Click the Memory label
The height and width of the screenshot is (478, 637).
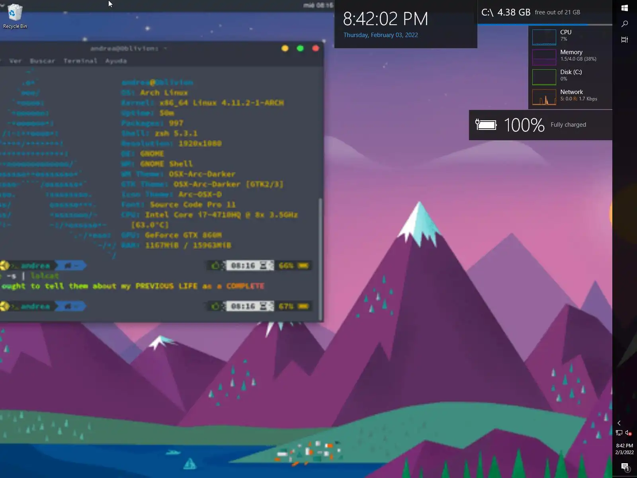coord(571,52)
